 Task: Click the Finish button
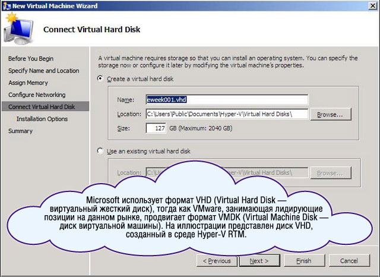point(304,261)
